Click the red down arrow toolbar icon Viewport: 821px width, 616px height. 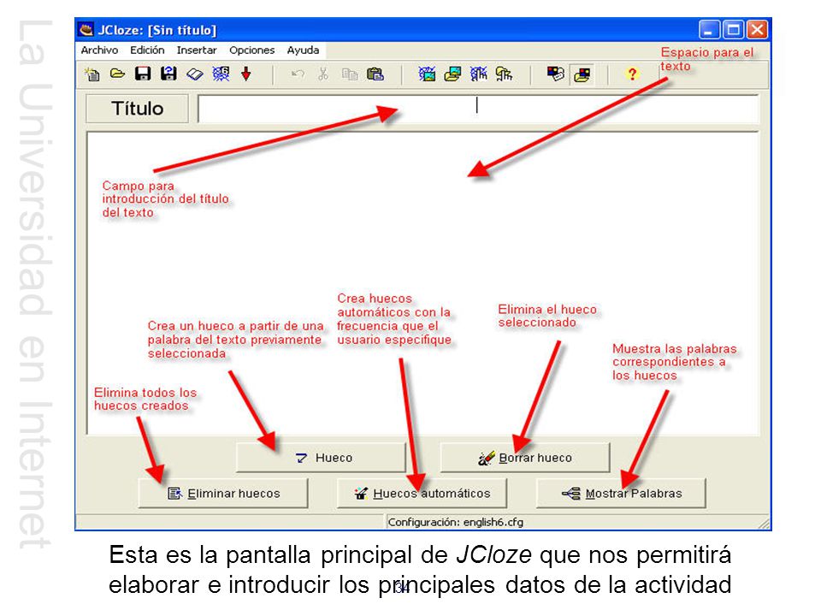pyautogui.click(x=246, y=74)
